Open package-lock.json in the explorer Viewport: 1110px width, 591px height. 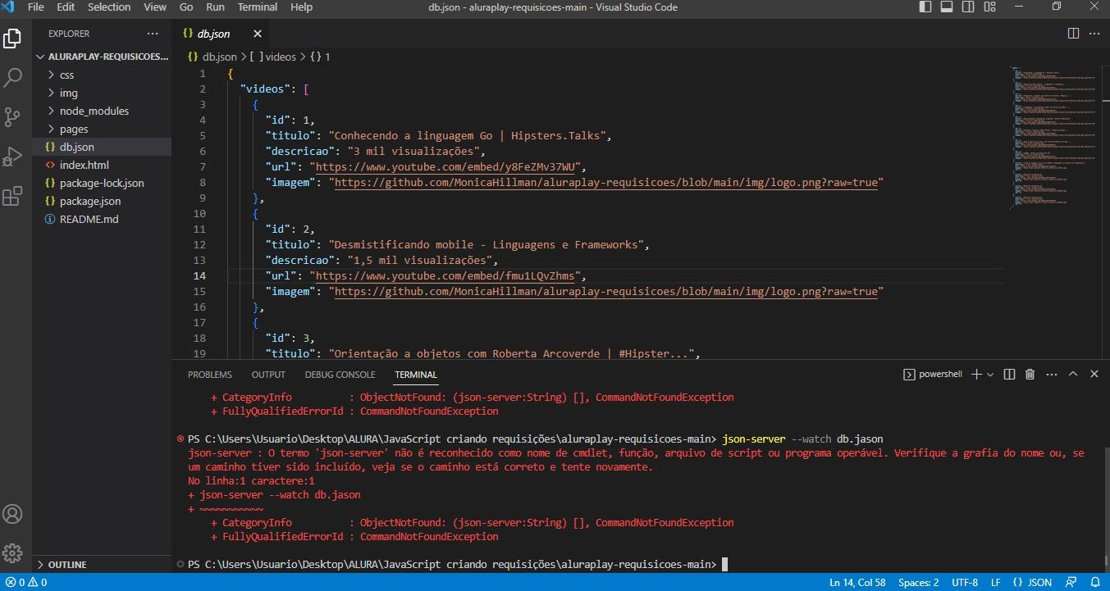(102, 183)
